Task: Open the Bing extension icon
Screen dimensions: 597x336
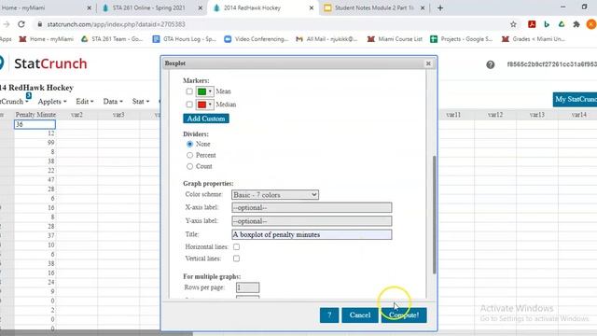Action: (x=547, y=24)
